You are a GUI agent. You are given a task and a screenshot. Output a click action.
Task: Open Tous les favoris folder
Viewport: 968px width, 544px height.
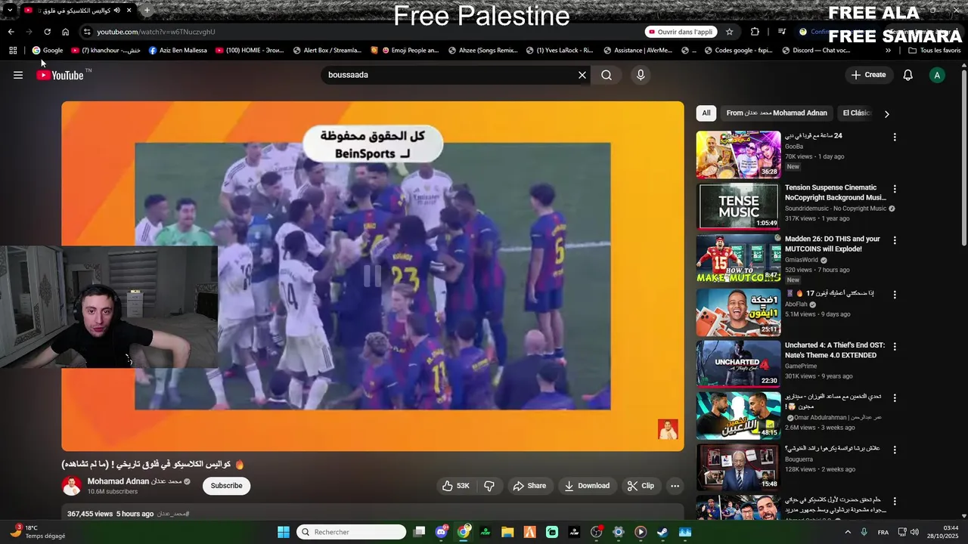coord(934,51)
